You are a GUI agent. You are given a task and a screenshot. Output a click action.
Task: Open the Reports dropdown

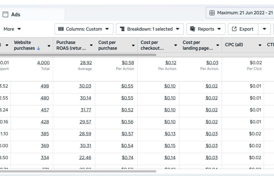click(219, 29)
